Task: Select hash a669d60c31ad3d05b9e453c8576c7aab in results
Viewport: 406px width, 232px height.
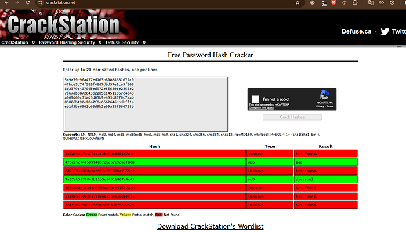Action: [100, 188]
